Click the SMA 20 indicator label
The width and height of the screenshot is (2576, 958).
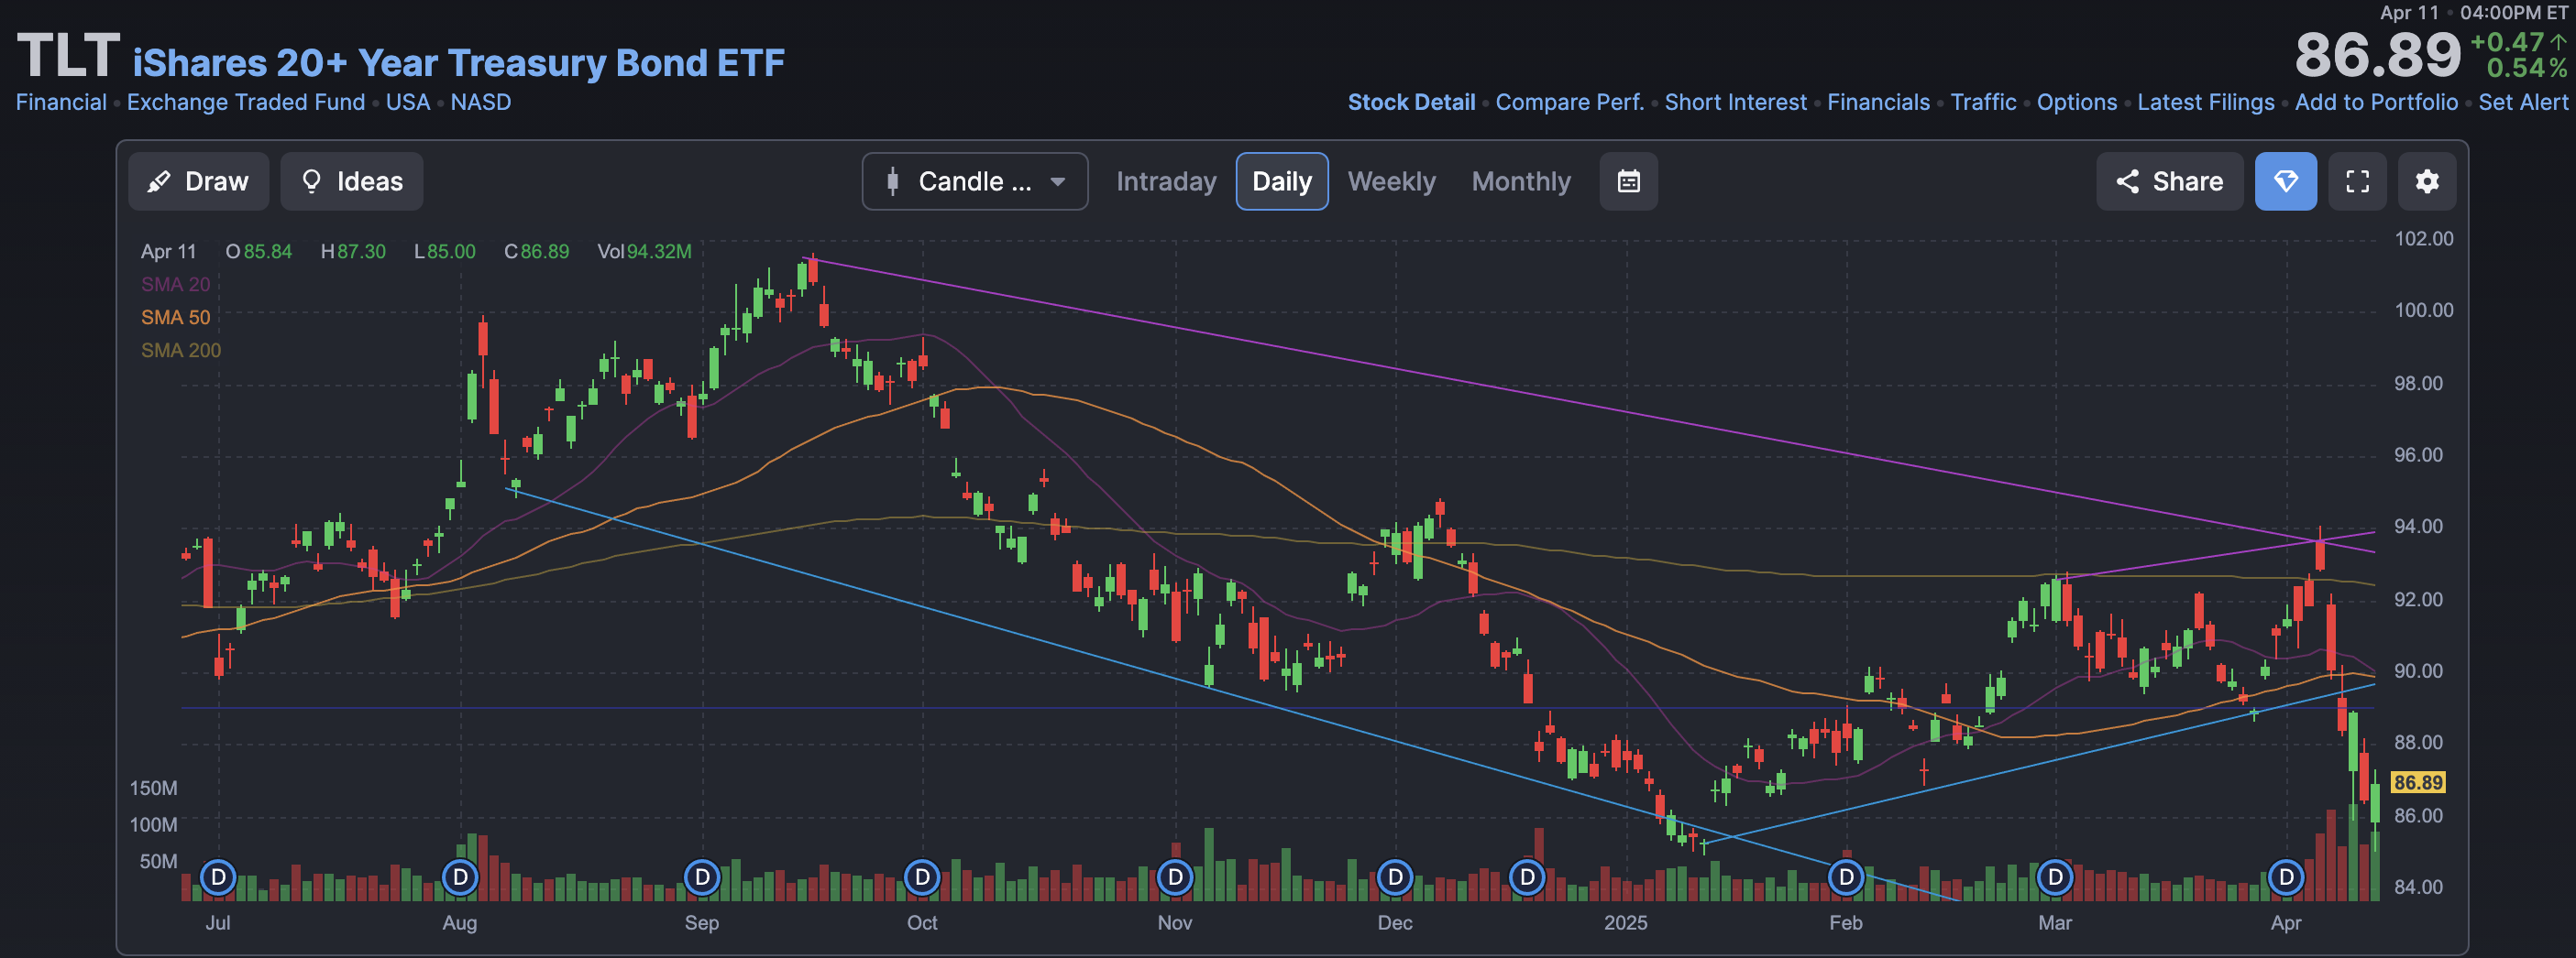pyautogui.click(x=176, y=285)
